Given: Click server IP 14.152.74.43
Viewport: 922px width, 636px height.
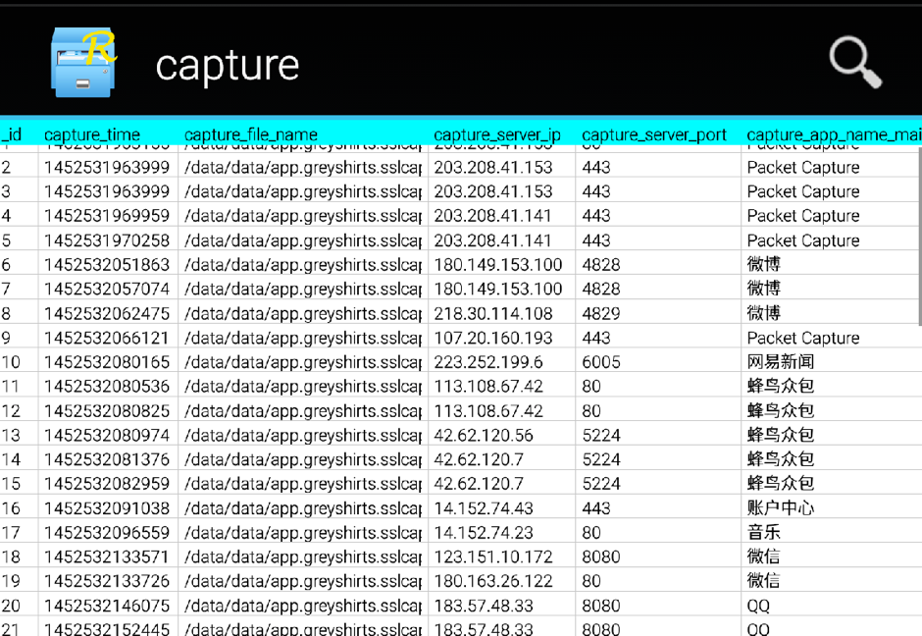Looking at the screenshot, I should [484, 507].
